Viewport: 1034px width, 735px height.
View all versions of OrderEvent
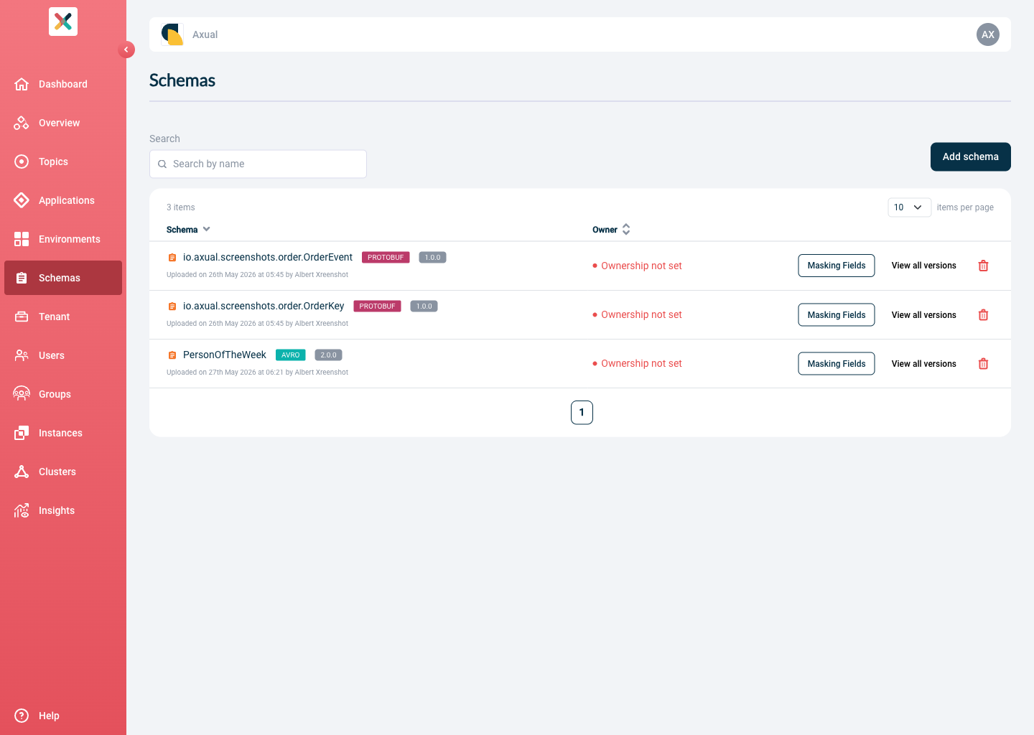[x=924, y=266]
